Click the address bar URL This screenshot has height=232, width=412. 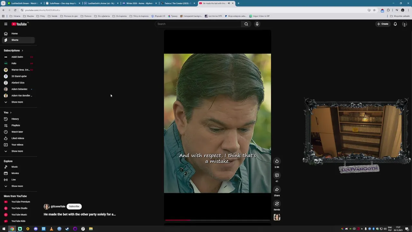pos(43,10)
